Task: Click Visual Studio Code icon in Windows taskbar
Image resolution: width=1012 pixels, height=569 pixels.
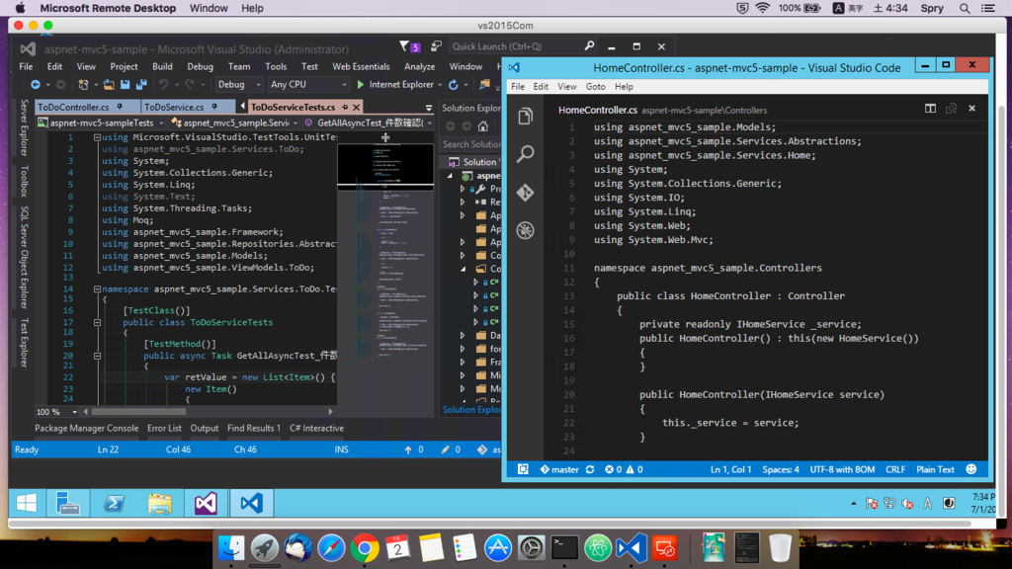Action: point(251,503)
